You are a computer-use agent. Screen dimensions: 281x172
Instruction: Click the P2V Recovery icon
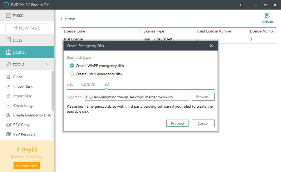(x=8, y=134)
